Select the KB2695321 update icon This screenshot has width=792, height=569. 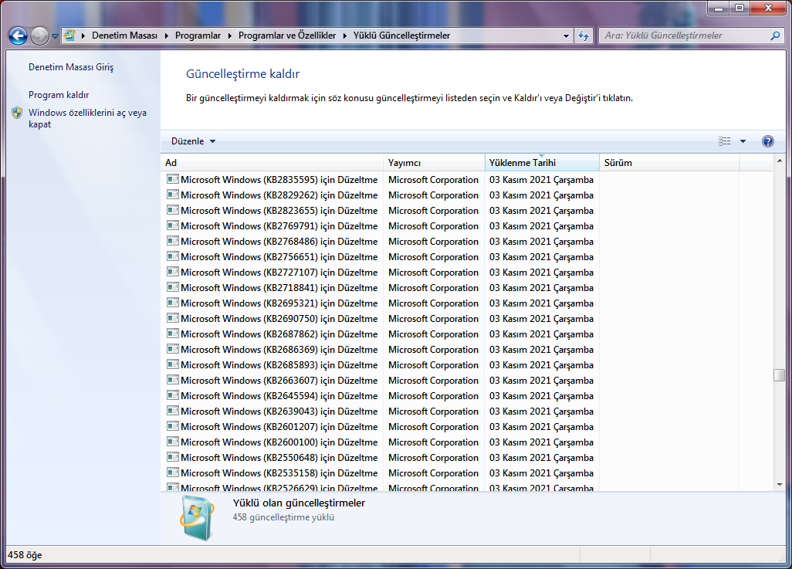(x=173, y=303)
